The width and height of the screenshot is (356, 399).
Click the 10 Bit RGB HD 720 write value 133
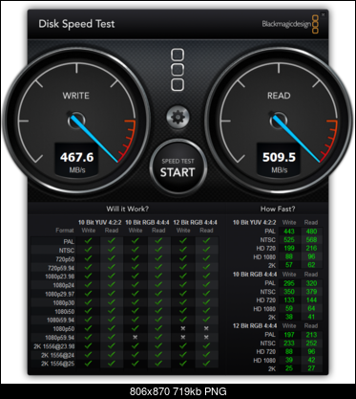pyautogui.click(x=289, y=299)
